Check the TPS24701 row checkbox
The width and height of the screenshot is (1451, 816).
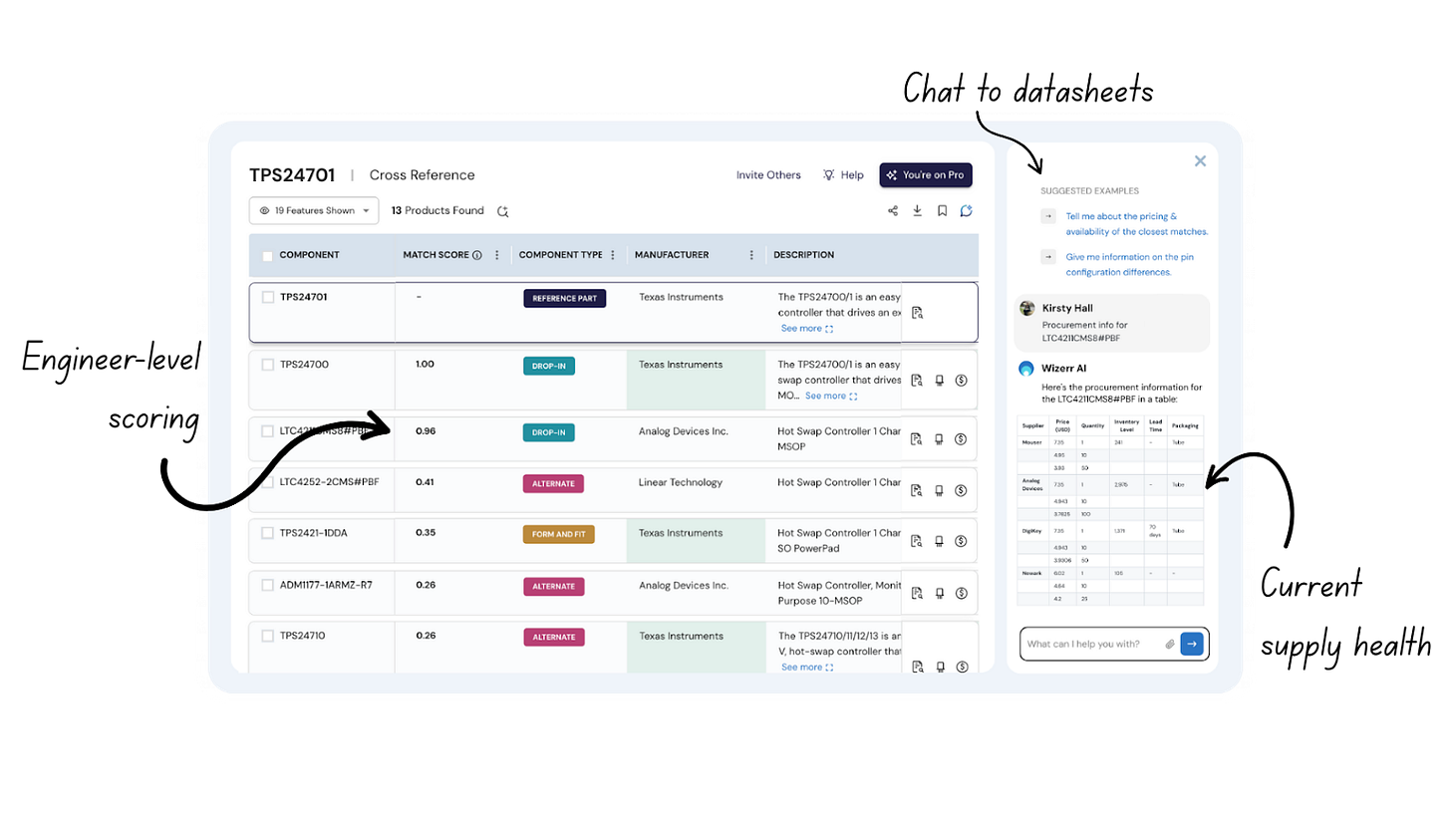(267, 297)
